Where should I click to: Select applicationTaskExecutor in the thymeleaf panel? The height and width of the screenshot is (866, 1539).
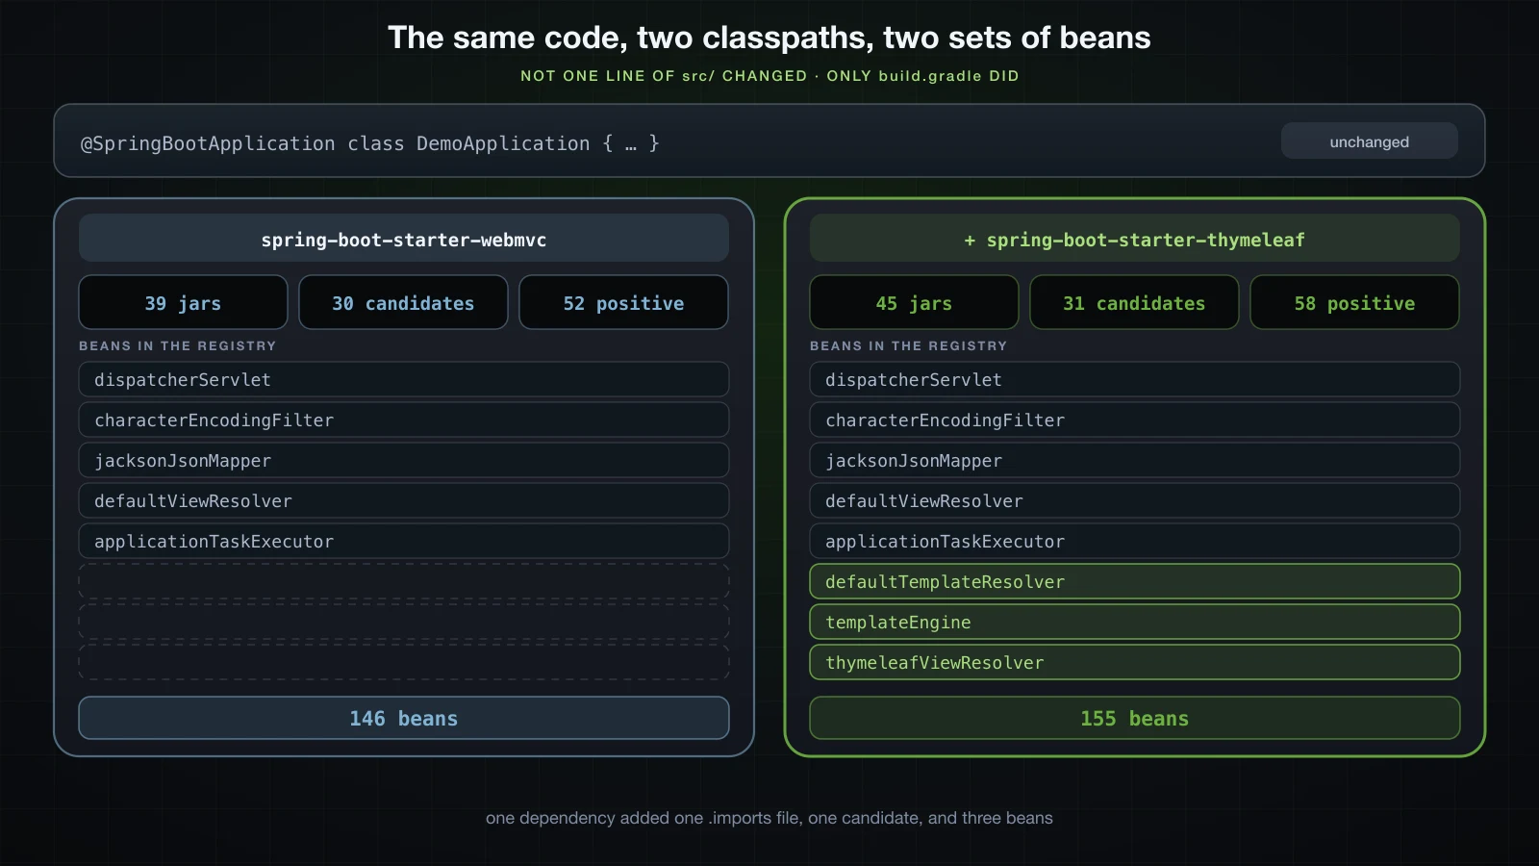click(1135, 541)
